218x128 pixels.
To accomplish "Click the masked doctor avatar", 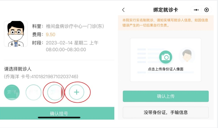I will pos(16,34).
